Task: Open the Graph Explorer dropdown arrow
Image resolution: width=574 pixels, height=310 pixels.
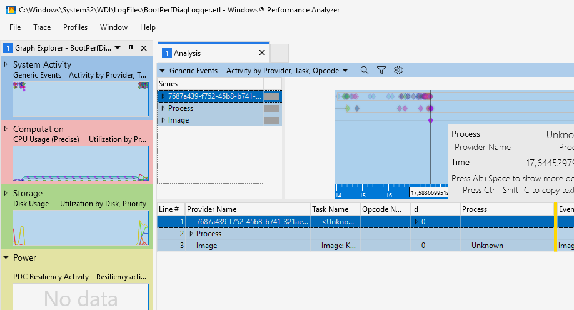Action: coord(118,48)
